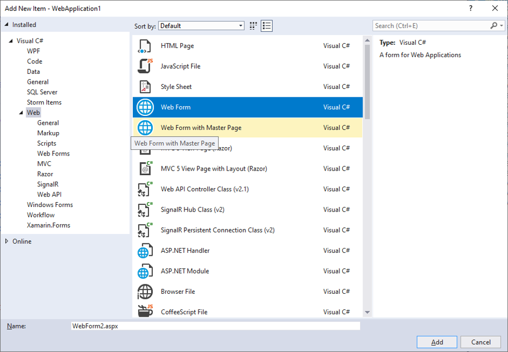Select the Web API Controller Class icon
The height and width of the screenshot is (352, 508).
(x=144, y=189)
